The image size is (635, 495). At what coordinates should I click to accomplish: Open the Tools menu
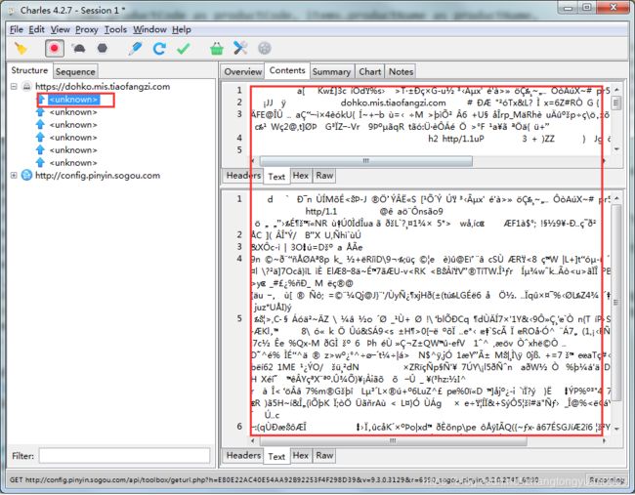click(115, 29)
